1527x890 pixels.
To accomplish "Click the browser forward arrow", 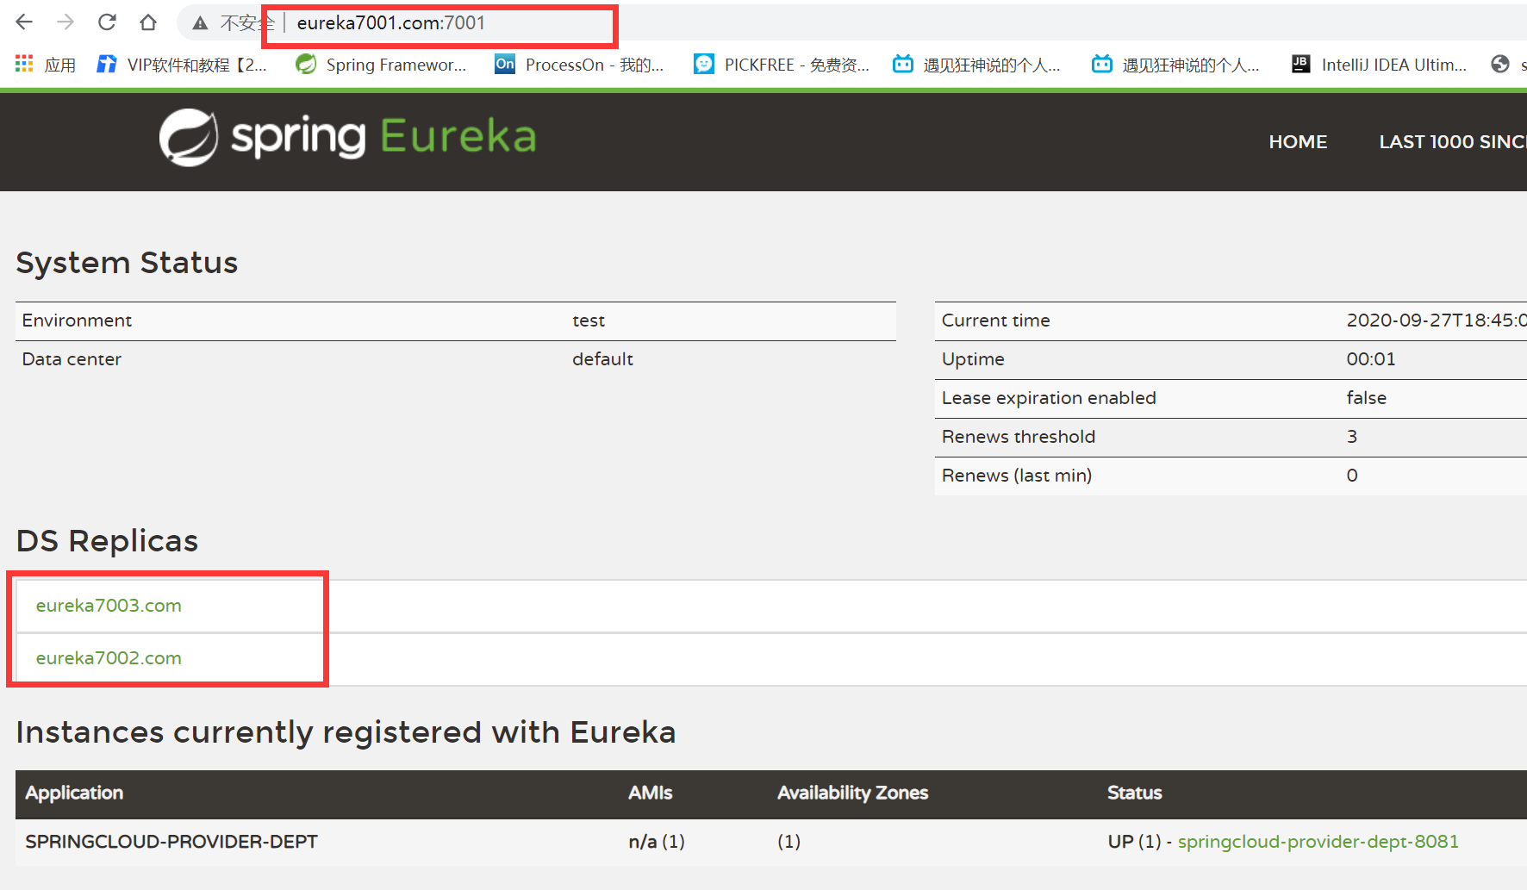I will 65,22.
